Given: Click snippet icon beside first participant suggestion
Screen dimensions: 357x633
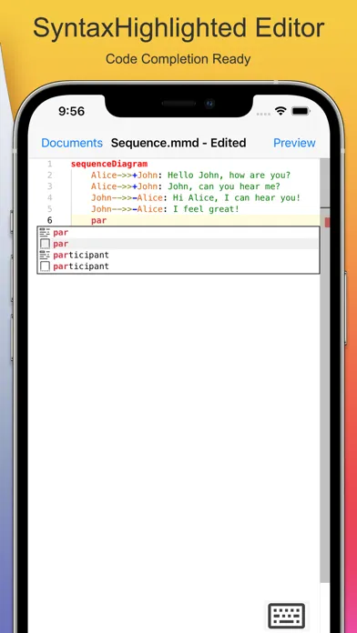Looking at the screenshot, I should [x=45, y=256].
